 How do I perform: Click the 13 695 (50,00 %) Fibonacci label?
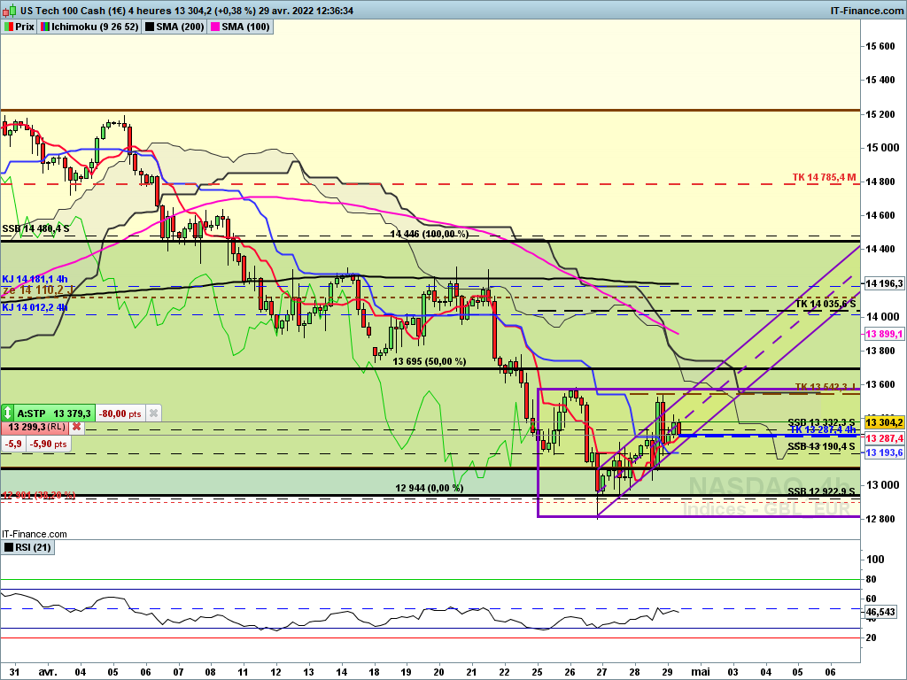point(430,362)
